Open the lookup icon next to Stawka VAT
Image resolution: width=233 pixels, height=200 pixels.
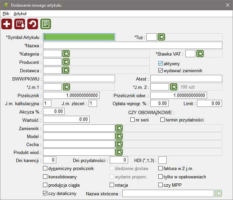(x=200, y=54)
